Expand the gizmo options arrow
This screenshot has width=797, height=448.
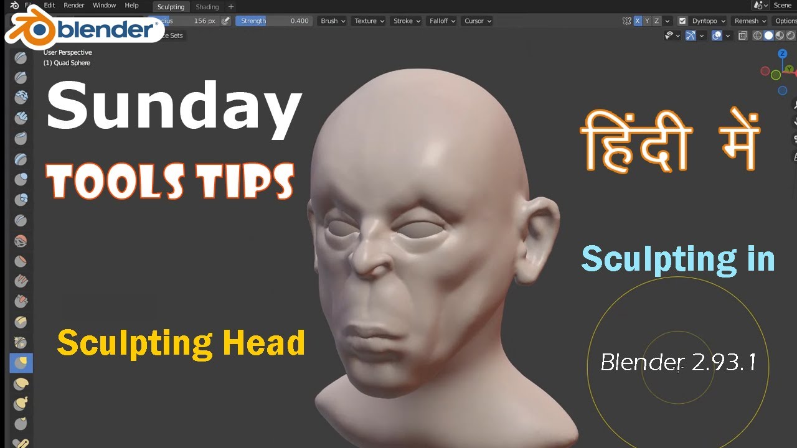702,36
